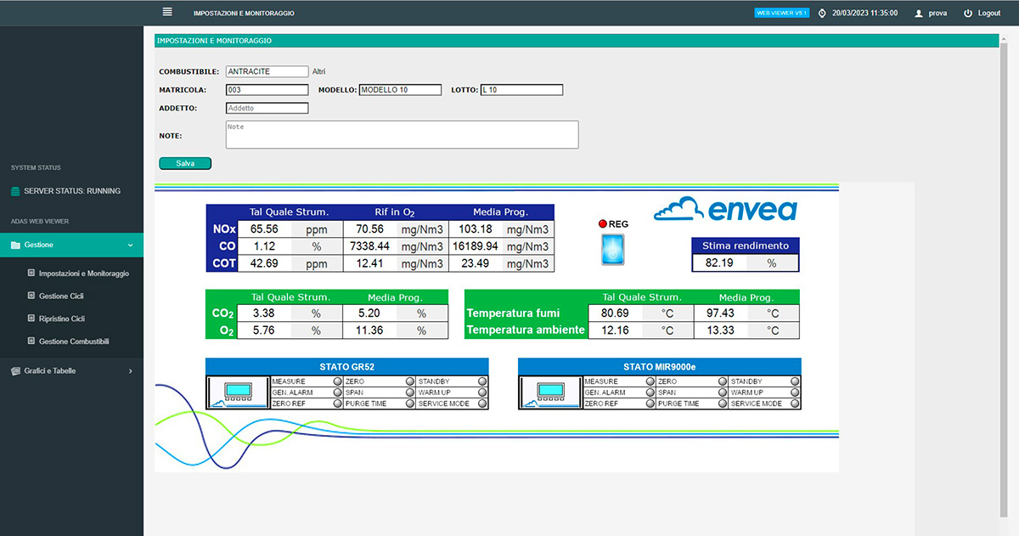
Task: Click the Stima rendimento value 82.19
Action: [719, 263]
